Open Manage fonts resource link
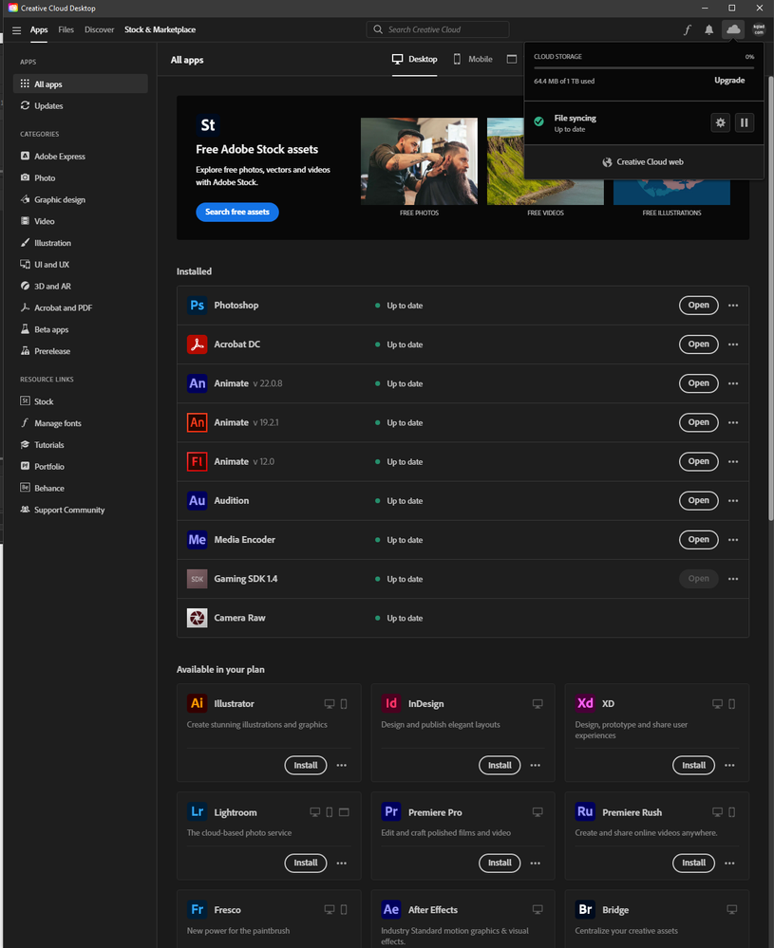Screen dimensions: 774x948 pos(80,423)
